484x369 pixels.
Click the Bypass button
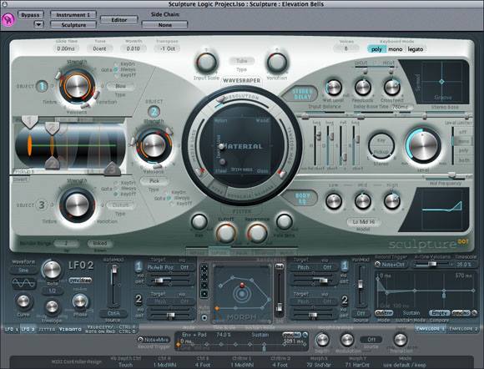31,15
